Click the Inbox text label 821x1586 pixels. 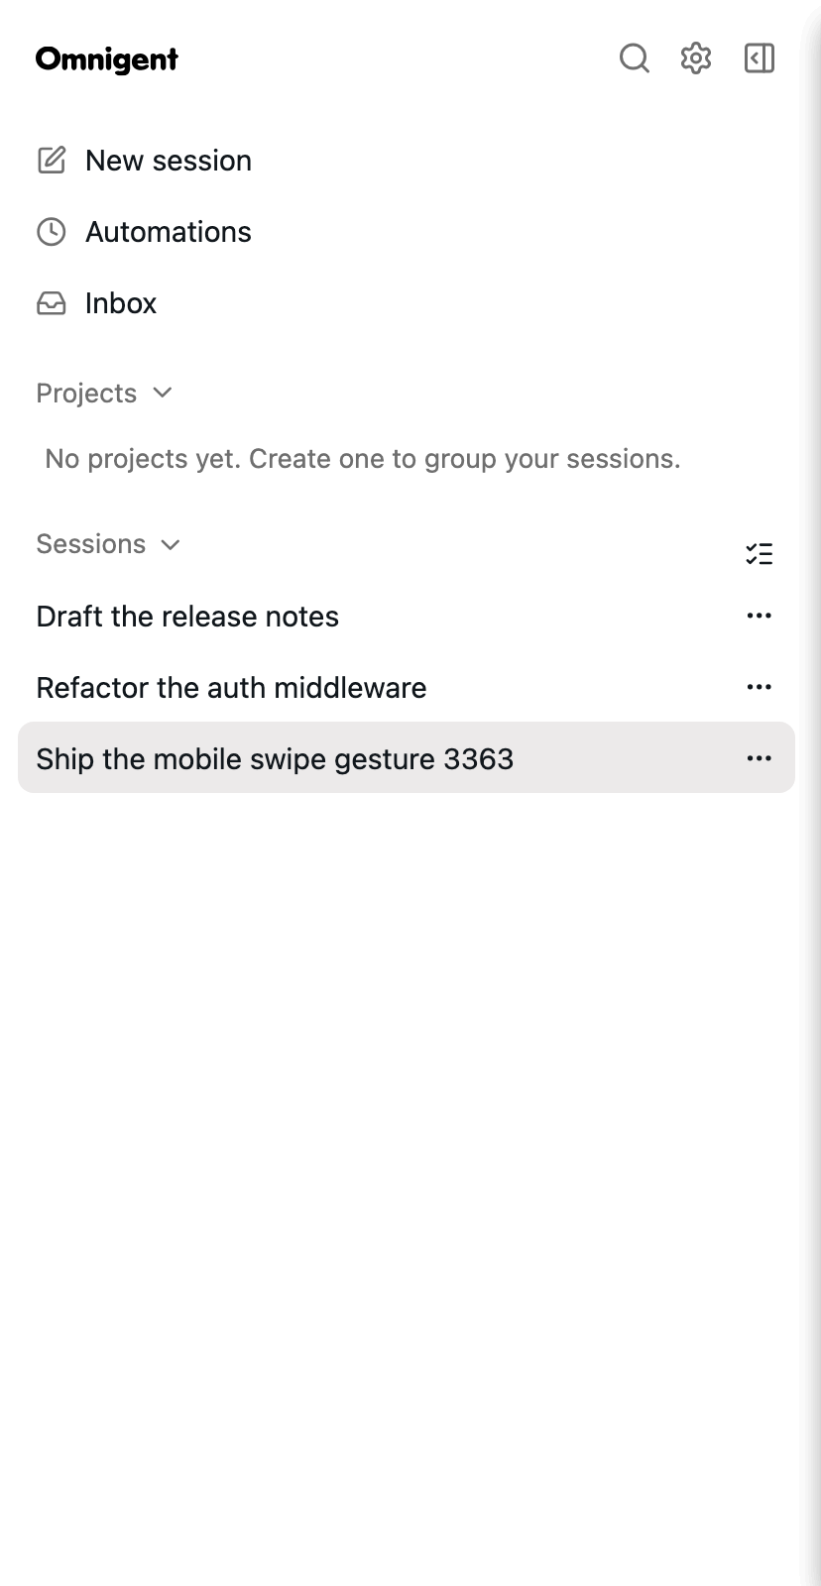[x=121, y=303]
